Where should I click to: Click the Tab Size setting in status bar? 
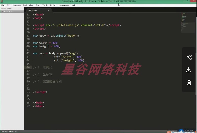[171, 131]
